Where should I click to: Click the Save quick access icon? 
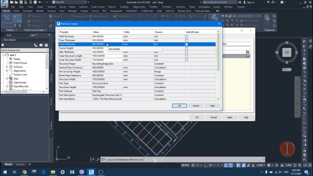click(x=21, y=2)
